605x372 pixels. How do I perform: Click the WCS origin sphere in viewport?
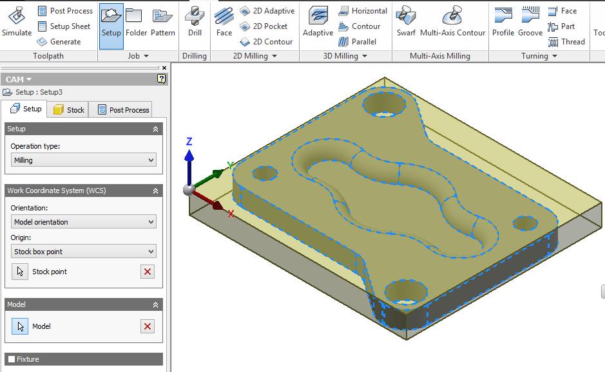point(189,190)
